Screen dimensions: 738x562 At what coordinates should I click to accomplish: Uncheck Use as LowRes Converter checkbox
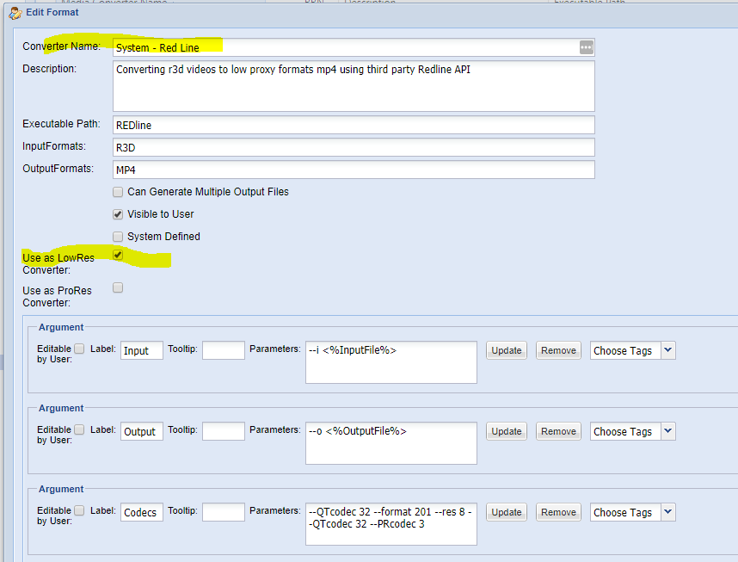[118, 255]
